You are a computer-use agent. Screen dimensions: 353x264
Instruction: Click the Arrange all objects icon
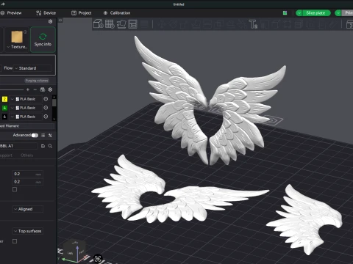point(132,24)
